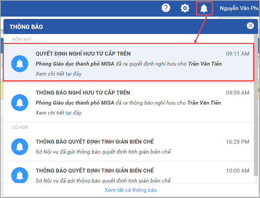Click 'Xem tất cả thông báo' link
Viewport: 260px width, 198px height.
click(130, 190)
